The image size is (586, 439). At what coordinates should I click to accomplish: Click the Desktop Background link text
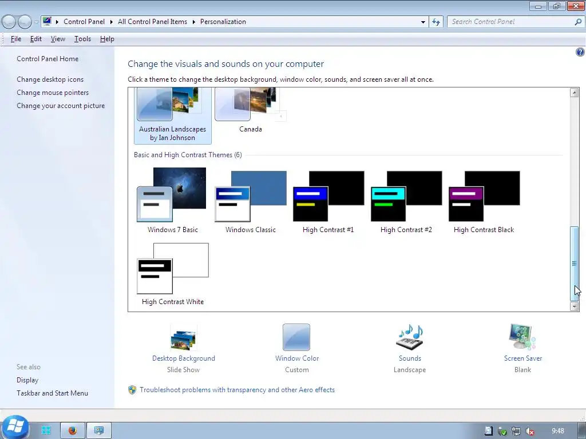184,358
